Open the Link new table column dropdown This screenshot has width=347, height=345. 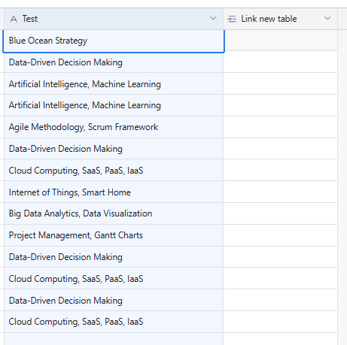click(327, 18)
